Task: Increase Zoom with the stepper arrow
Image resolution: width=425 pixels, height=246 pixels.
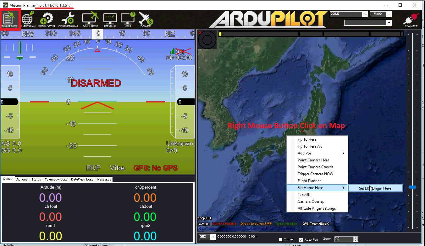Action: pos(356,237)
